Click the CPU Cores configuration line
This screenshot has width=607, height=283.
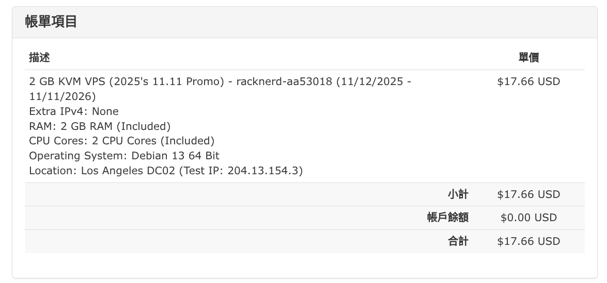[121, 141]
